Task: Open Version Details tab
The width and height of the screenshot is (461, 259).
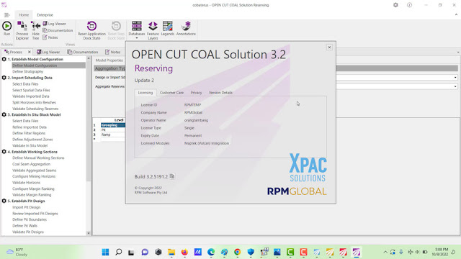Action: pos(220,93)
